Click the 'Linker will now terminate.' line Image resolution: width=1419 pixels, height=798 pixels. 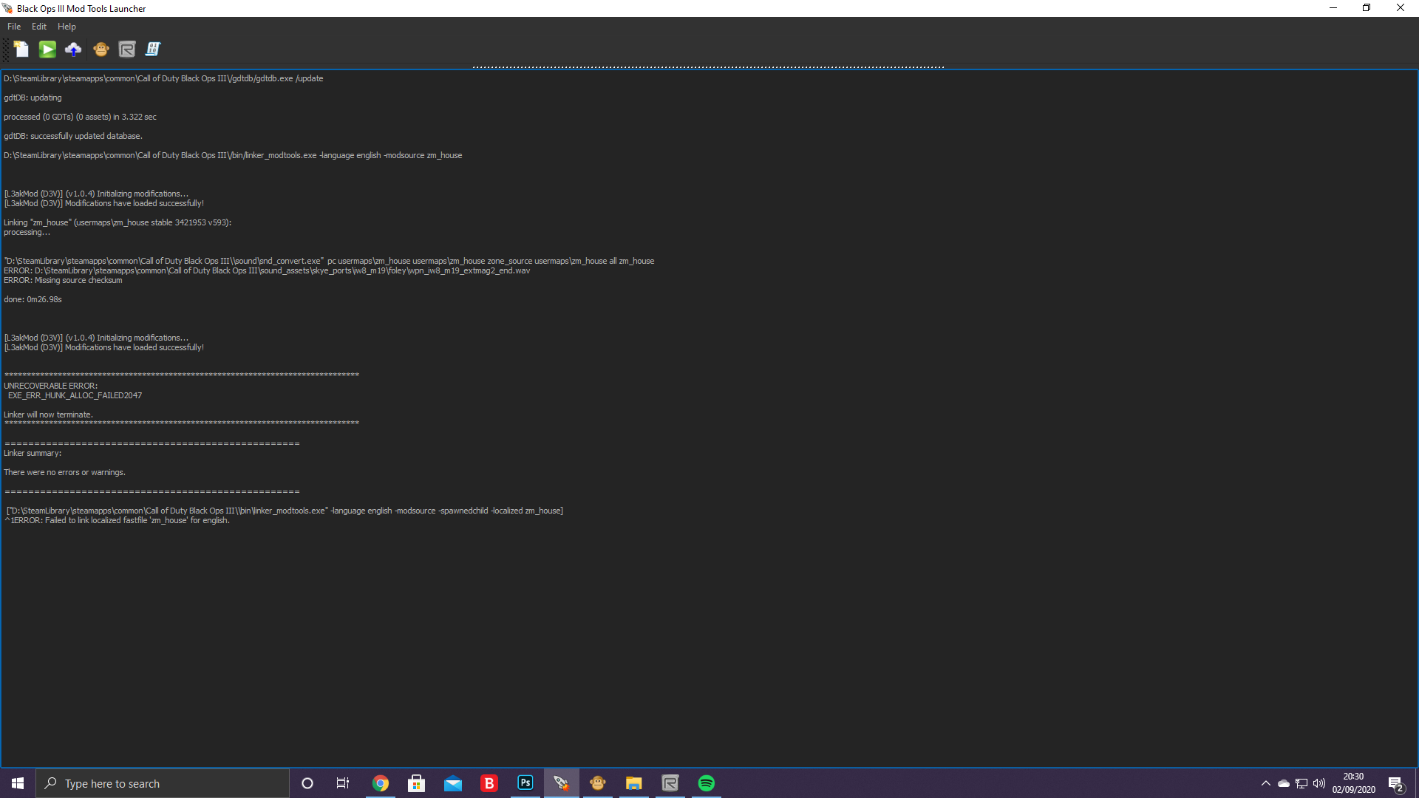click(48, 415)
